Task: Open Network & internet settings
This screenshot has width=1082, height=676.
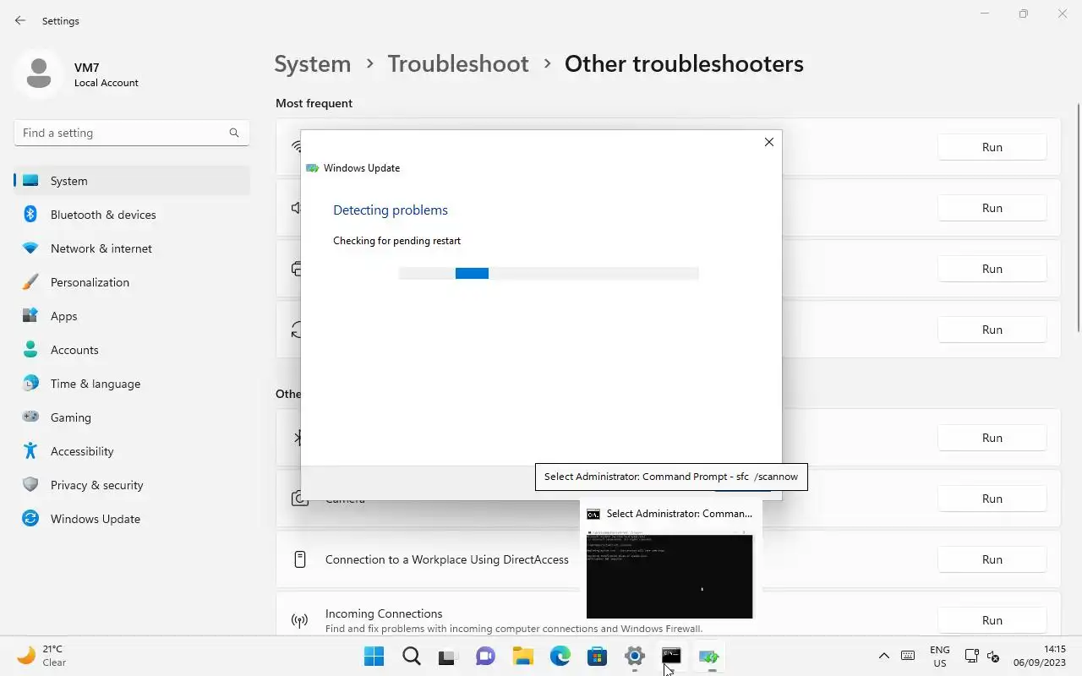Action: tap(132, 248)
